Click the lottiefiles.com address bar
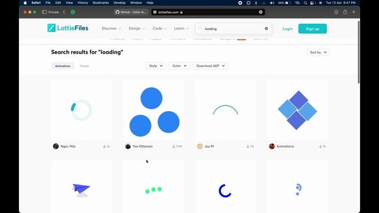This screenshot has width=379, height=213. click(208, 12)
